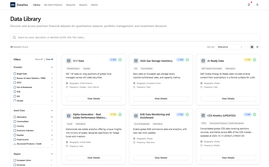
Task: Switch to grid view icon
Action: click(x=252, y=47)
